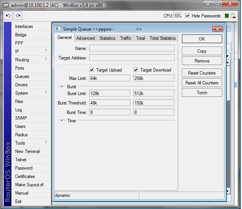Open the Statistics tab
This screenshot has width=242, height=209.
point(108,38)
